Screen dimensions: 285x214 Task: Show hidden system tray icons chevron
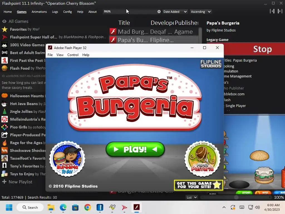(x=224, y=207)
